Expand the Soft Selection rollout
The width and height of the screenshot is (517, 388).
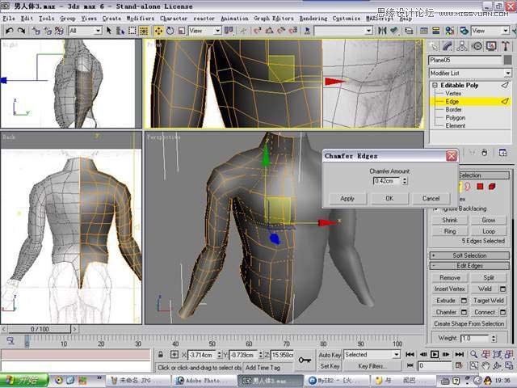[470, 255]
